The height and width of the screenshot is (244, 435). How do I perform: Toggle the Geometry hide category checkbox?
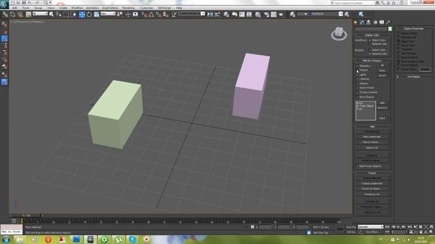[358, 66]
